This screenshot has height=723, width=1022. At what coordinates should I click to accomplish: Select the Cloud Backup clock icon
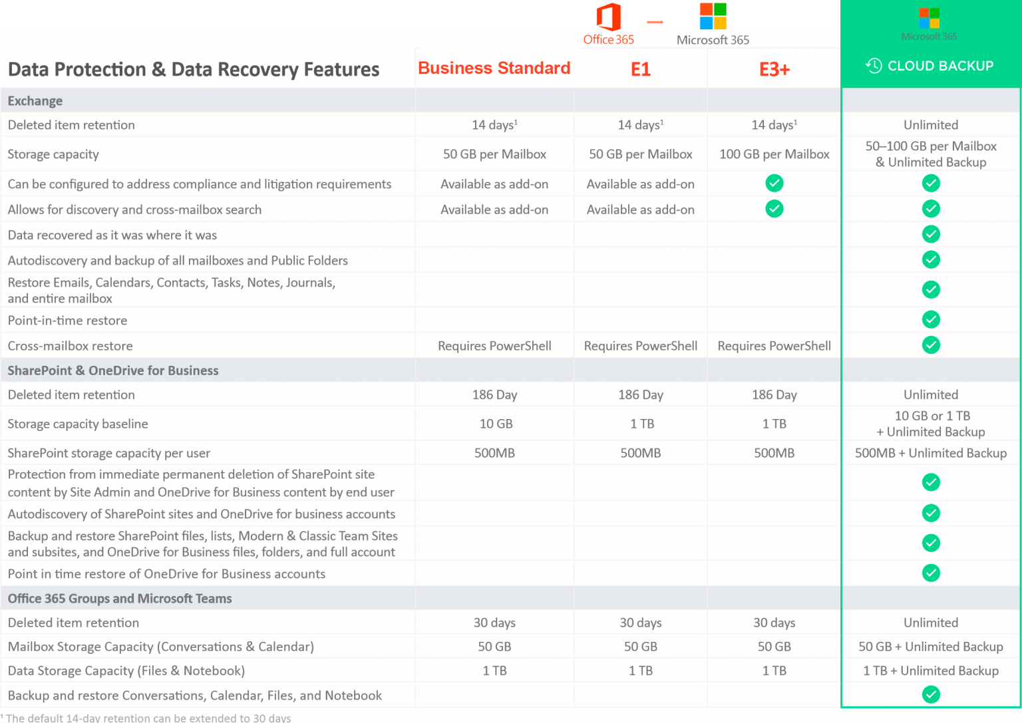tap(872, 65)
